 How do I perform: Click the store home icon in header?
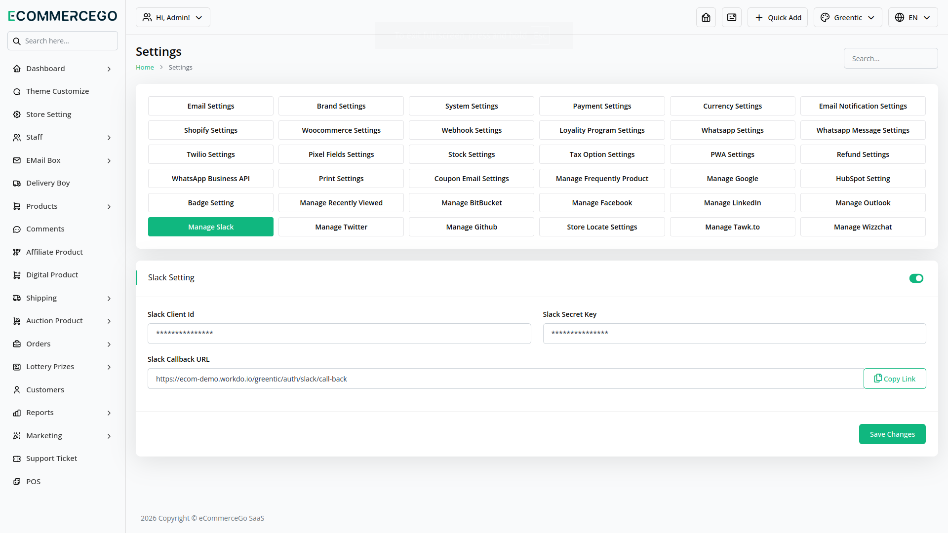tap(706, 17)
